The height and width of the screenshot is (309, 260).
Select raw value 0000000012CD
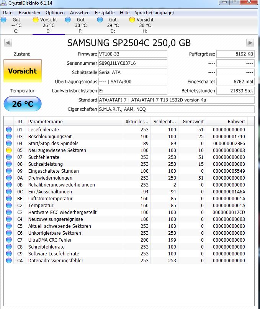pyautogui.click(x=229, y=213)
